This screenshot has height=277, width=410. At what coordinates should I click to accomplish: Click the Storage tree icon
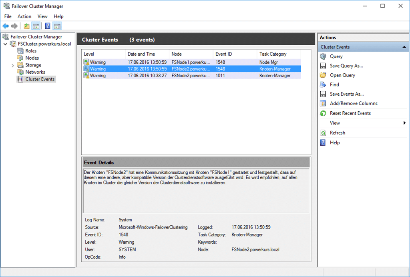[x=20, y=65]
